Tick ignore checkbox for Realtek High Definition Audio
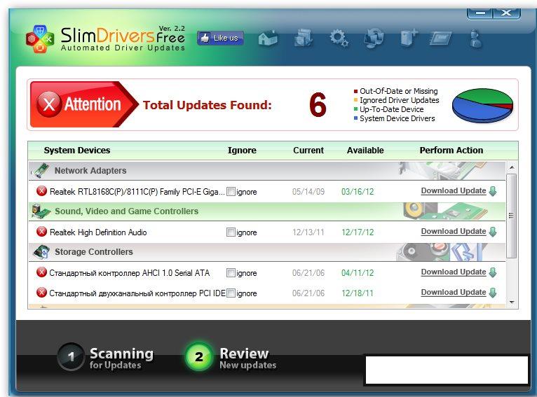The image size is (537, 397). (231, 232)
